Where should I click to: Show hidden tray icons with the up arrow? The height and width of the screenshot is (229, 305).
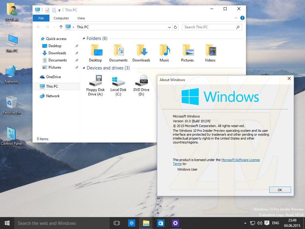[245, 223]
